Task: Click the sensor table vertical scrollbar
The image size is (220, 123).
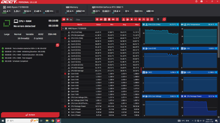Action: coord(140,33)
